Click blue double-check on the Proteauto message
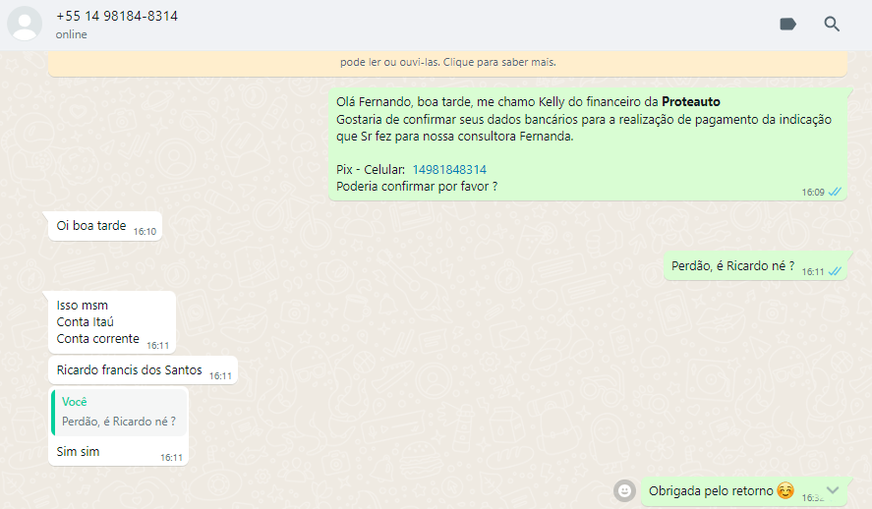This screenshot has width=872, height=509. tap(835, 193)
